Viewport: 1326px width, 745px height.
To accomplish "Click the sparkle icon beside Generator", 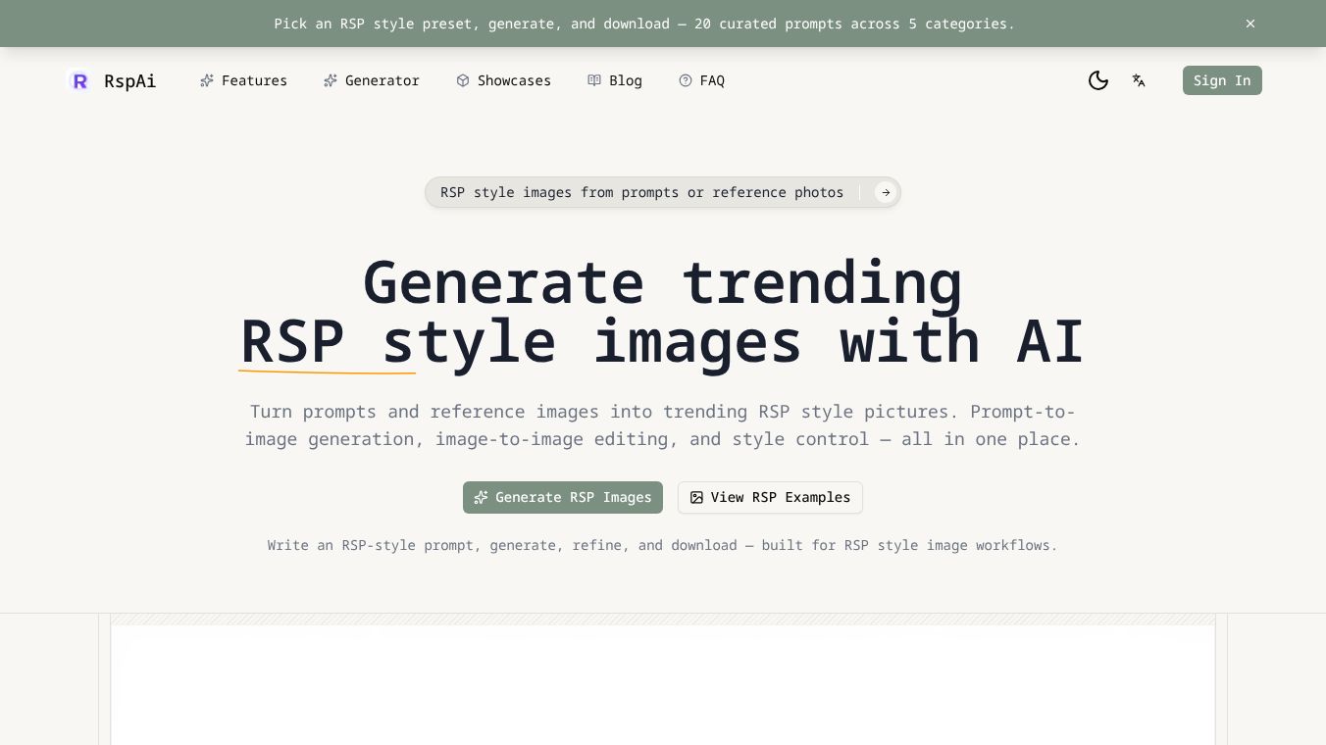I will coord(331,80).
